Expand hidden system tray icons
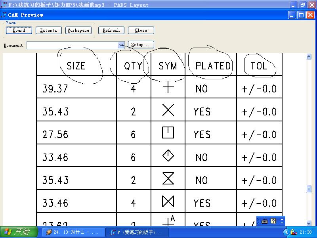 click(x=286, y=232)
